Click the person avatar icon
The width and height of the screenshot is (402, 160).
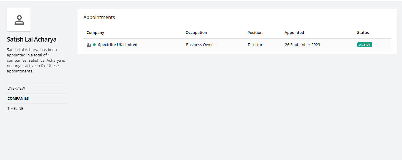click(19, 20)
